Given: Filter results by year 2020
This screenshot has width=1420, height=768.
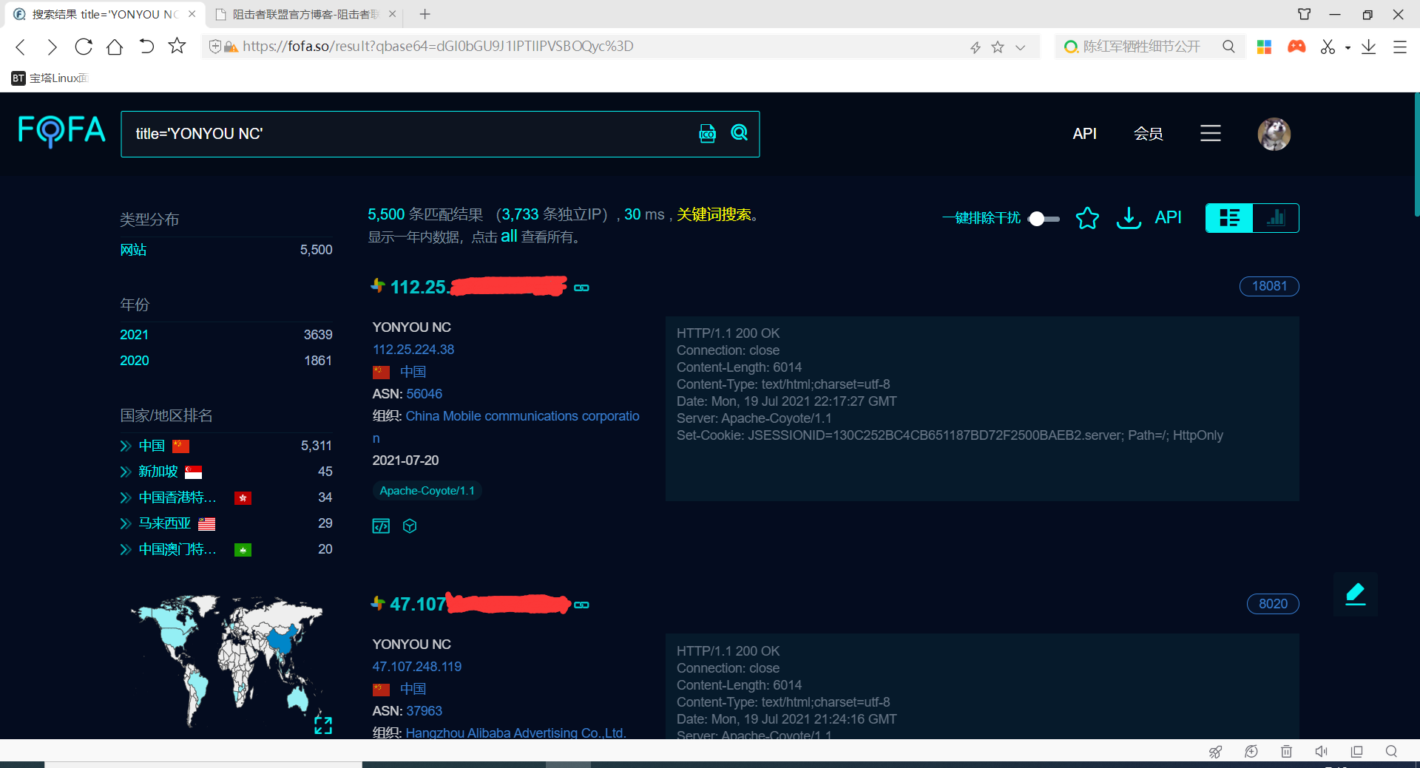Looking at the screenshot, I should 134,361.
